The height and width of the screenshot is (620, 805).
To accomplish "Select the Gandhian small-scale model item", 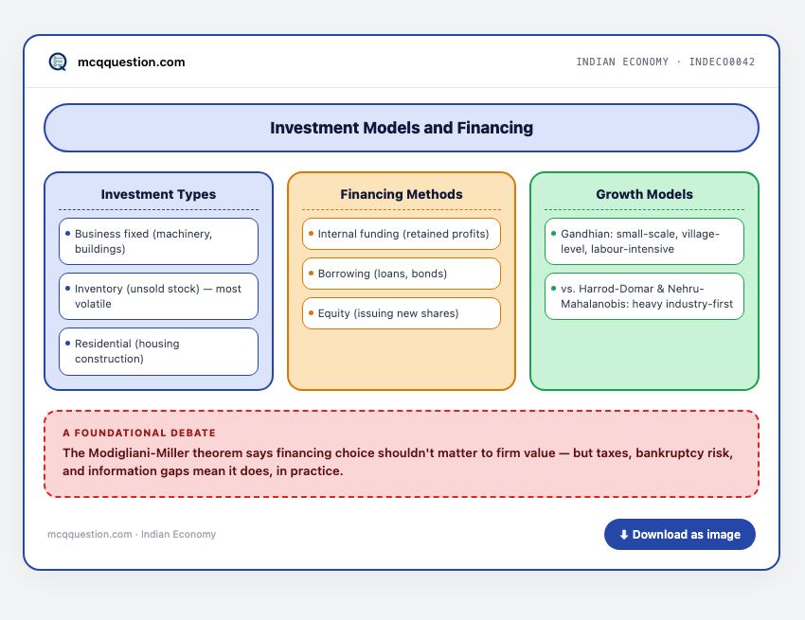I will pyautogui.click(x=644, y=241).
